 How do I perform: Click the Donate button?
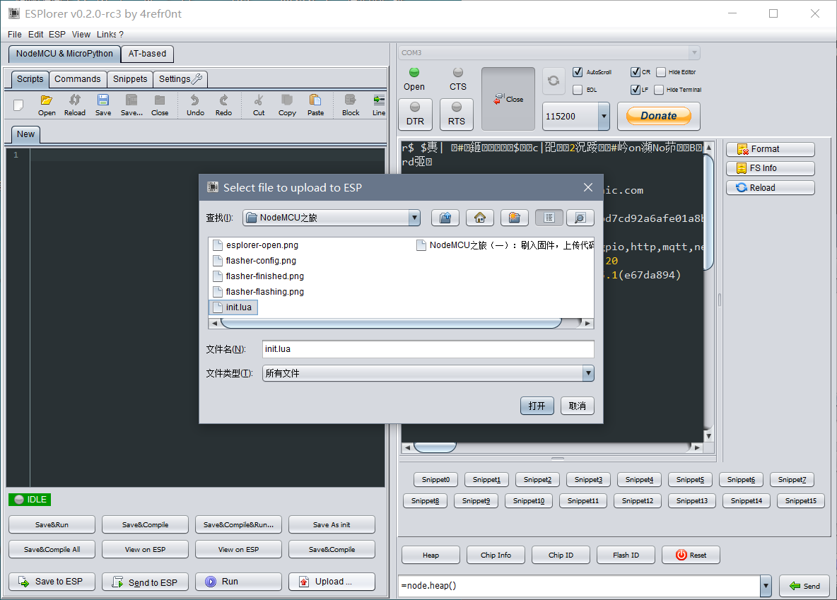(658, 116)
